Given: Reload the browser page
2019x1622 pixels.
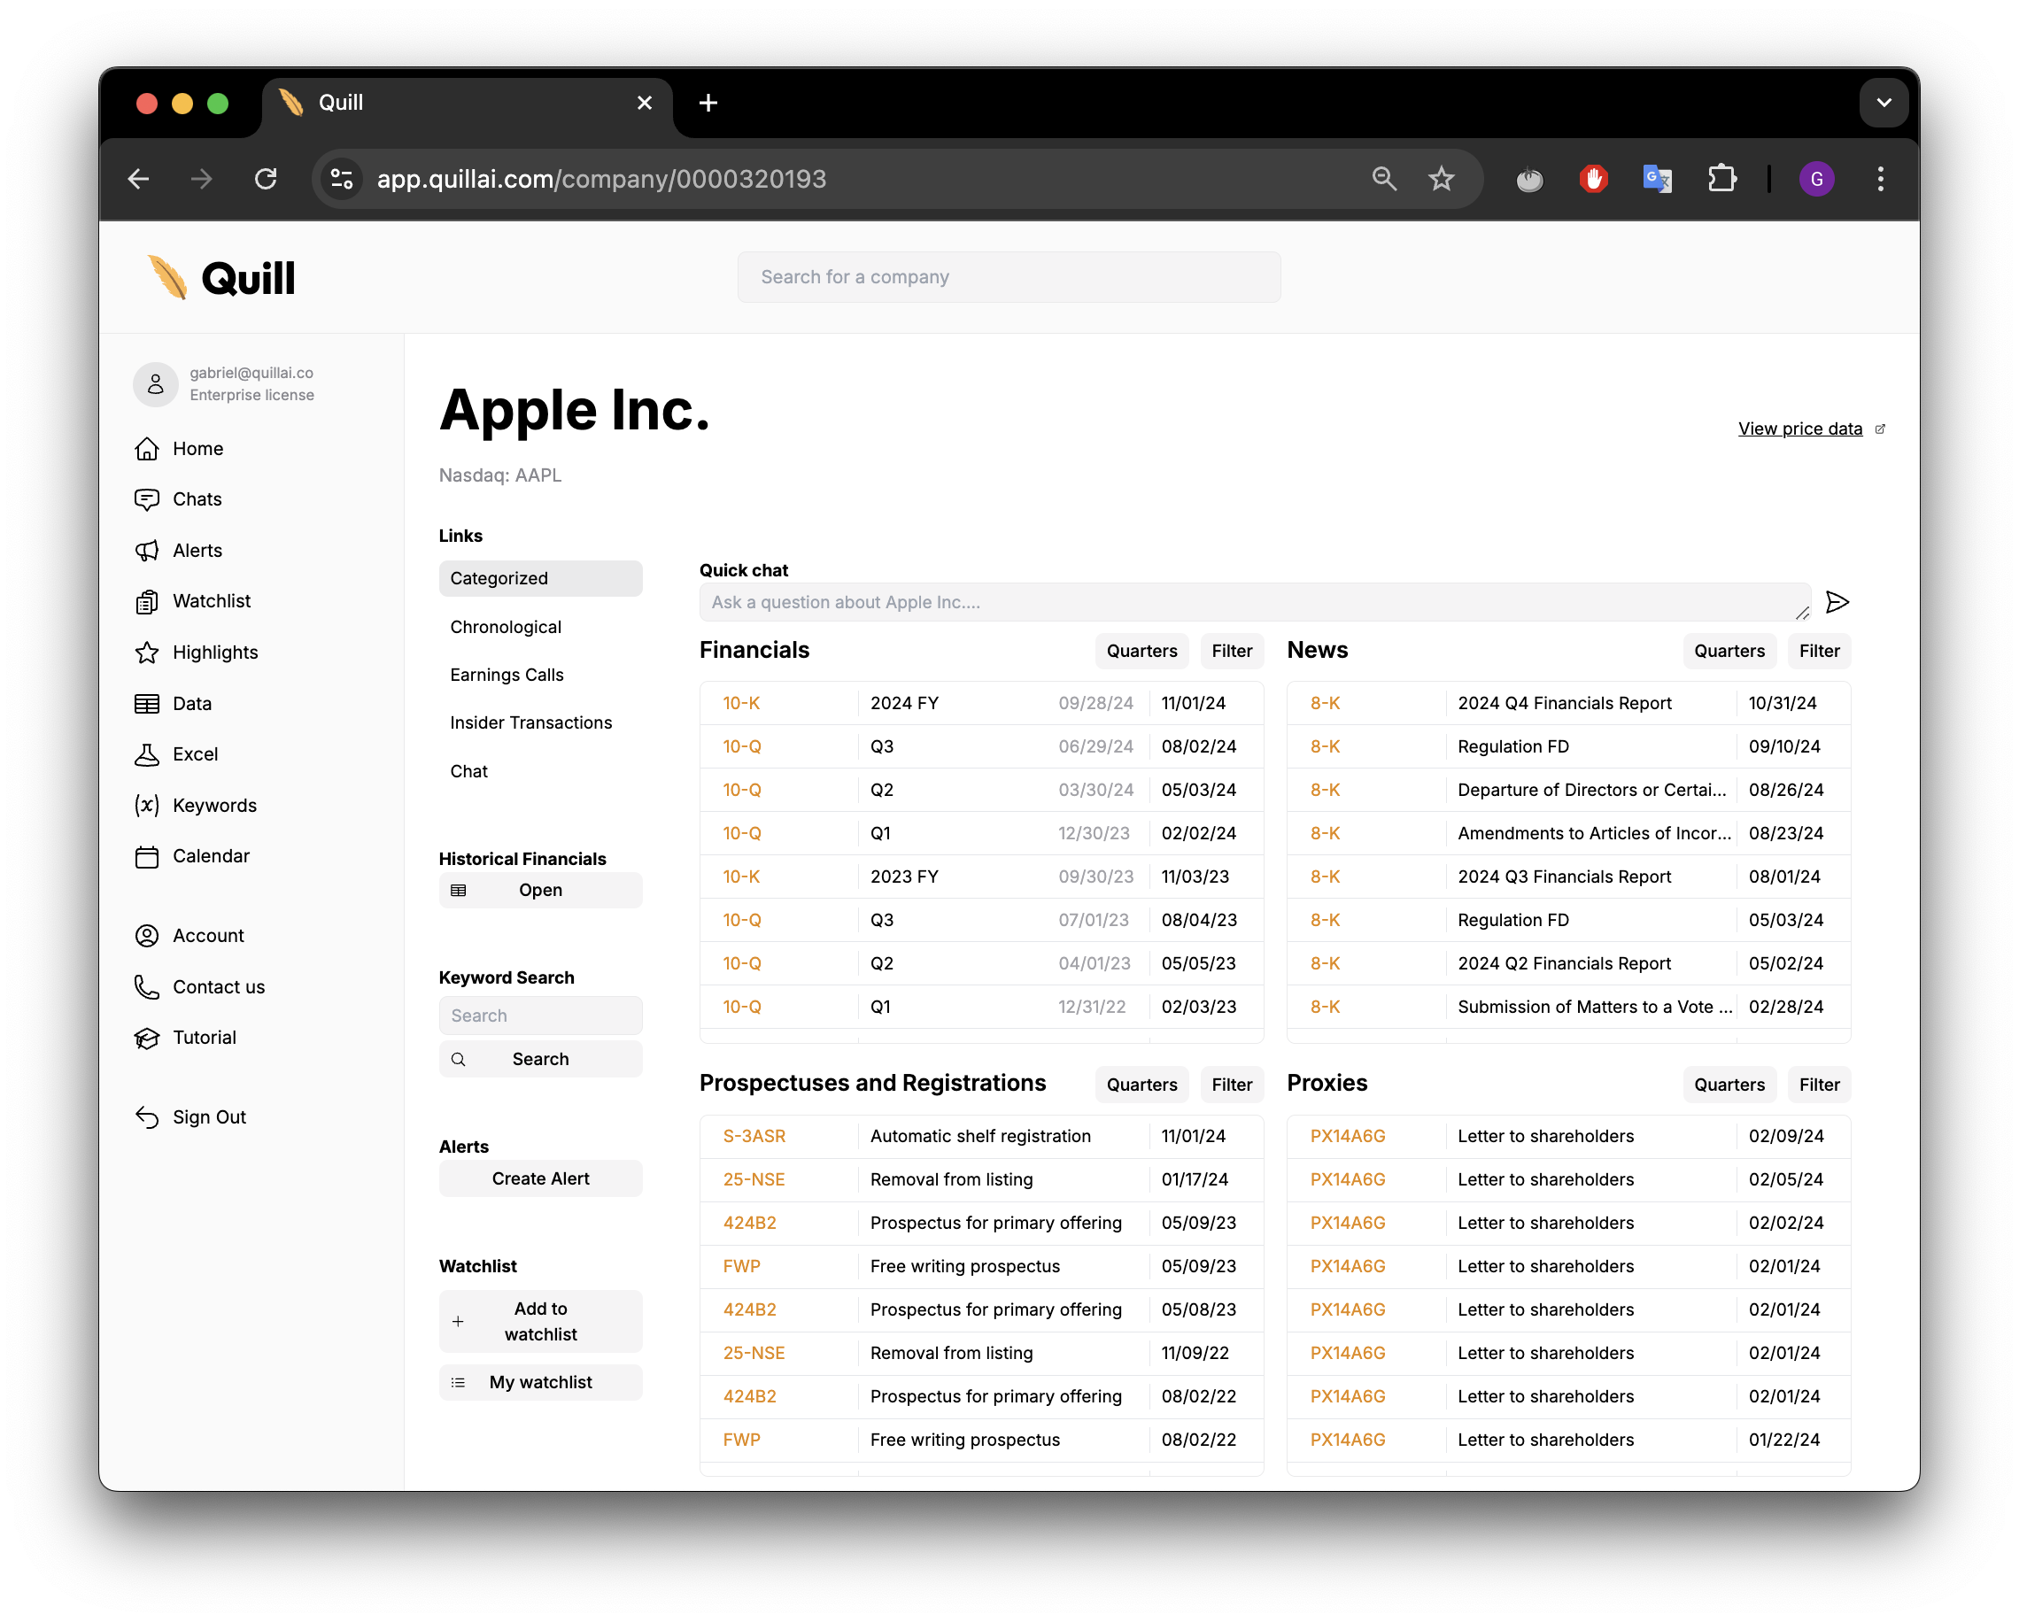Looking at the screenshot, I should click(x=266, y=179).
